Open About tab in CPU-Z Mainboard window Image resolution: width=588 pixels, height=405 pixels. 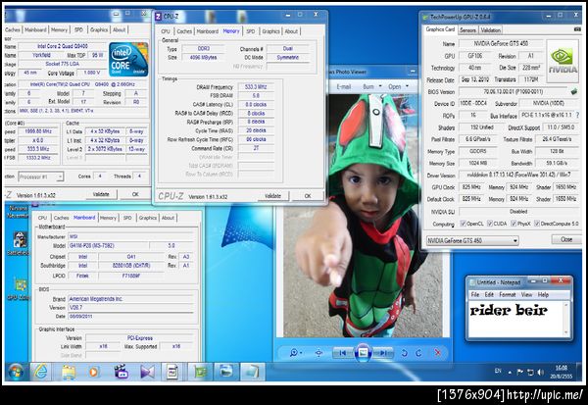tap(168, 218)
